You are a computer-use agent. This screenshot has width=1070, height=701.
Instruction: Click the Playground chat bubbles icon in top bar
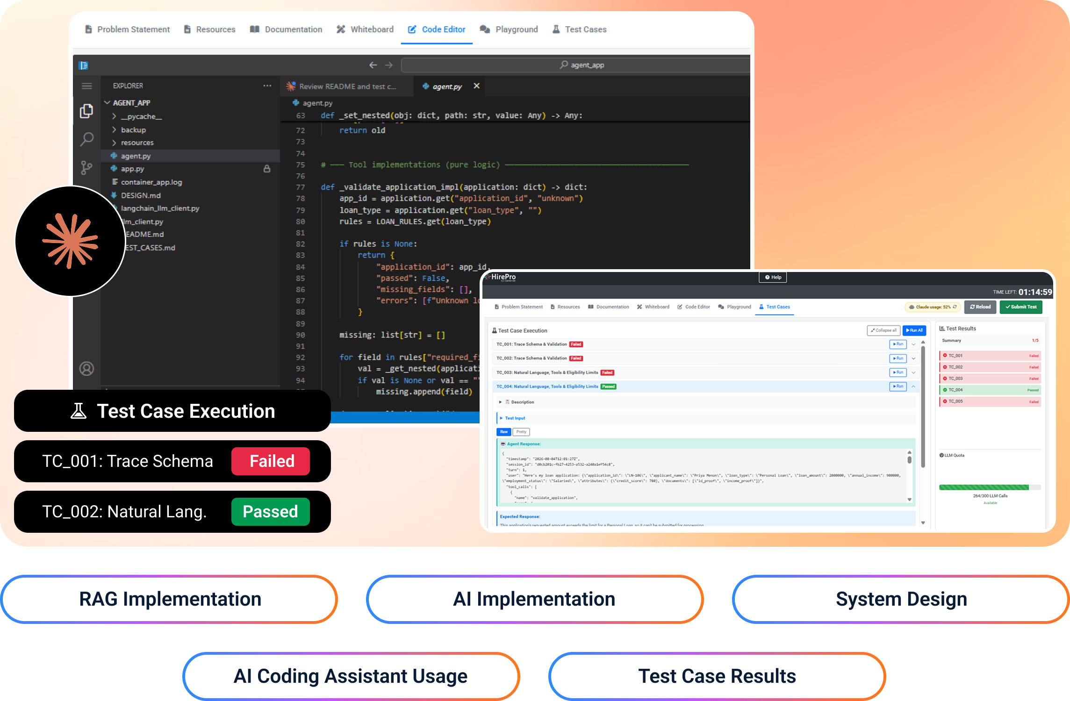pyautogui.click(x=485, y=29)
